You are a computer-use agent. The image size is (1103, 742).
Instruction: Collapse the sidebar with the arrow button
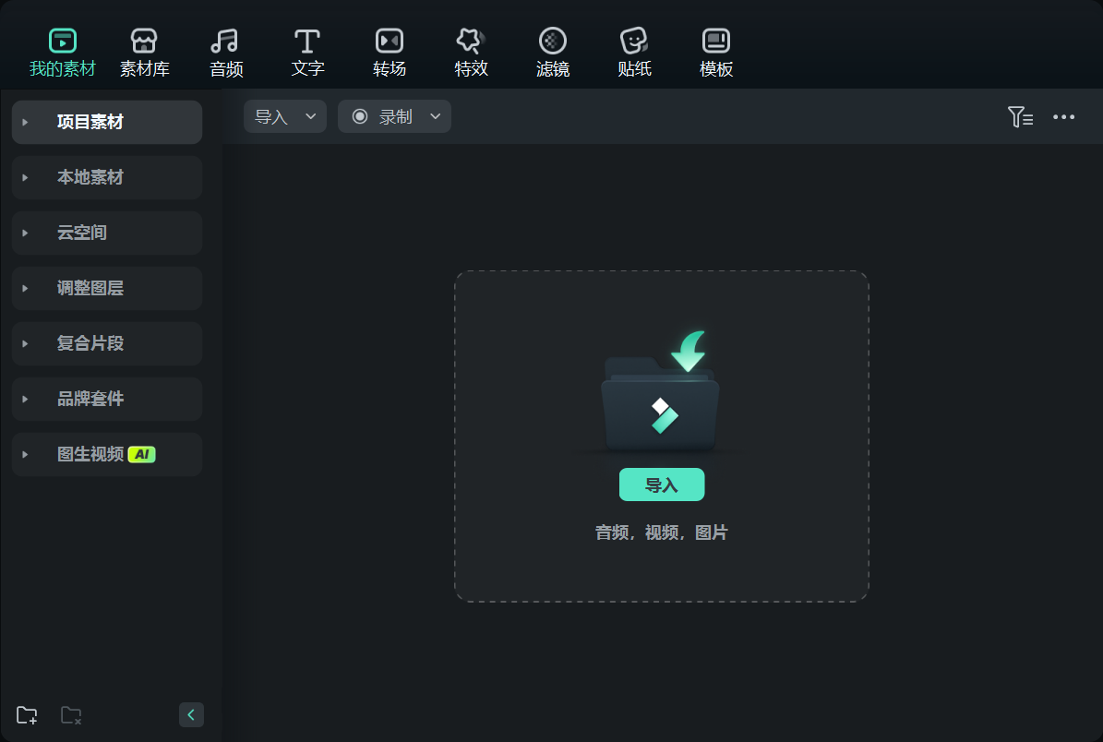click(191, 715)
